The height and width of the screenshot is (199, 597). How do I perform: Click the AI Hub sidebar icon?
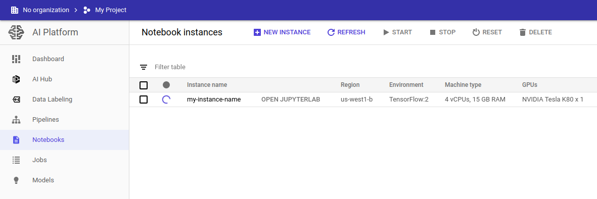pos(16,79)
